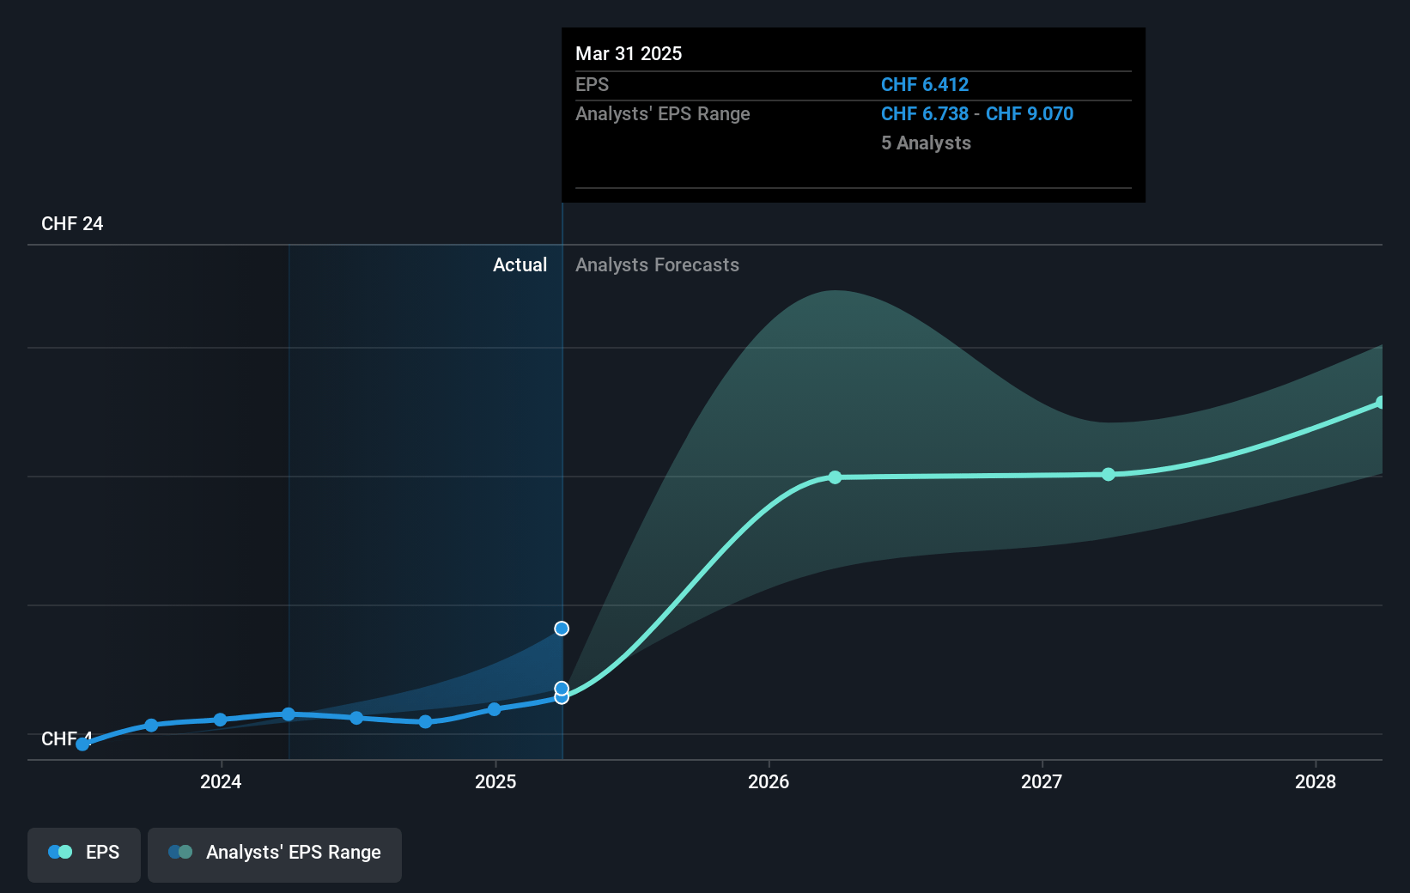1410x893 pixels.
Task: Click the 2024 x-axis label
Action: click(x=221, y=781)
